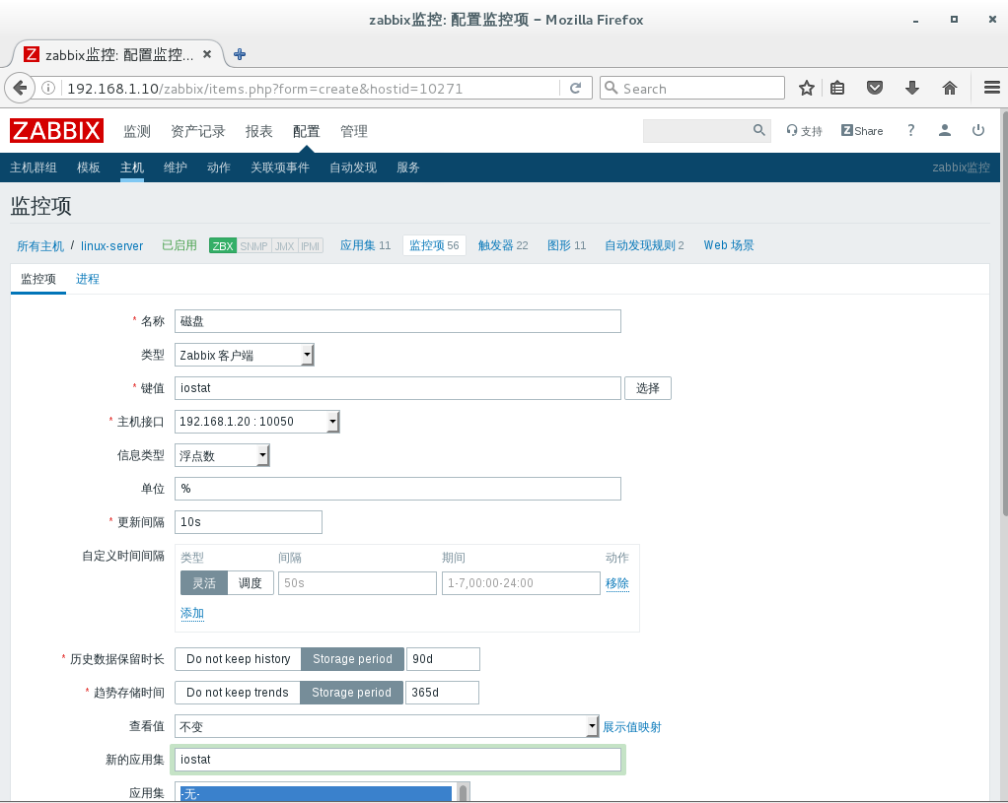Click the 应用集 list scrollbar

463,792
